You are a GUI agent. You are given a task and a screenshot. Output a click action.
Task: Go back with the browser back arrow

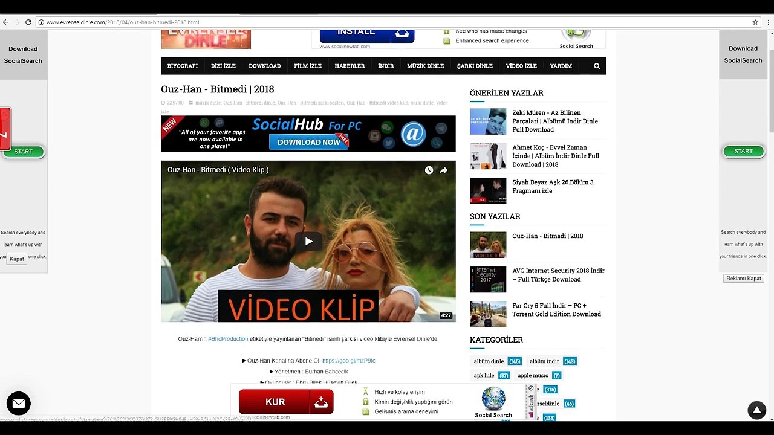(x=5, y=22)
